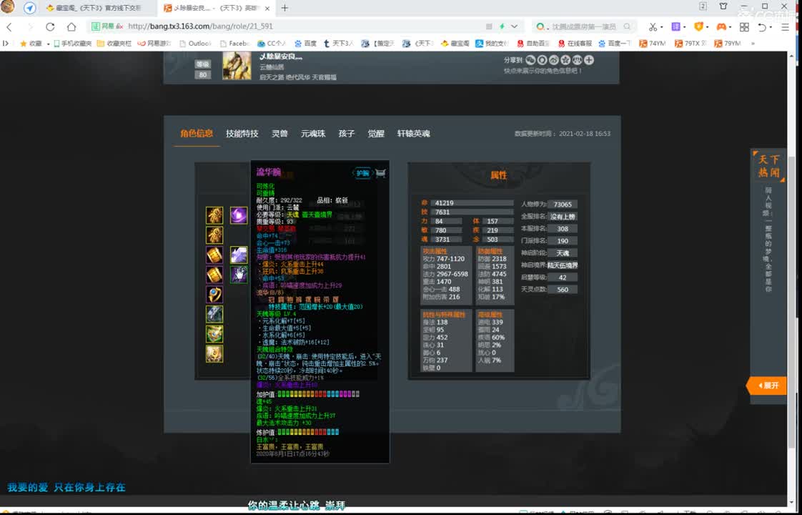Viewport: 802px width, 515px height.
Task: Click the blue gem ring equipment icon
Action: click(214, 295)
